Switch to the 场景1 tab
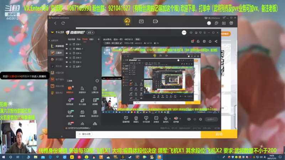285x160 pixels. pyautogui.click(x=92, y=39)
